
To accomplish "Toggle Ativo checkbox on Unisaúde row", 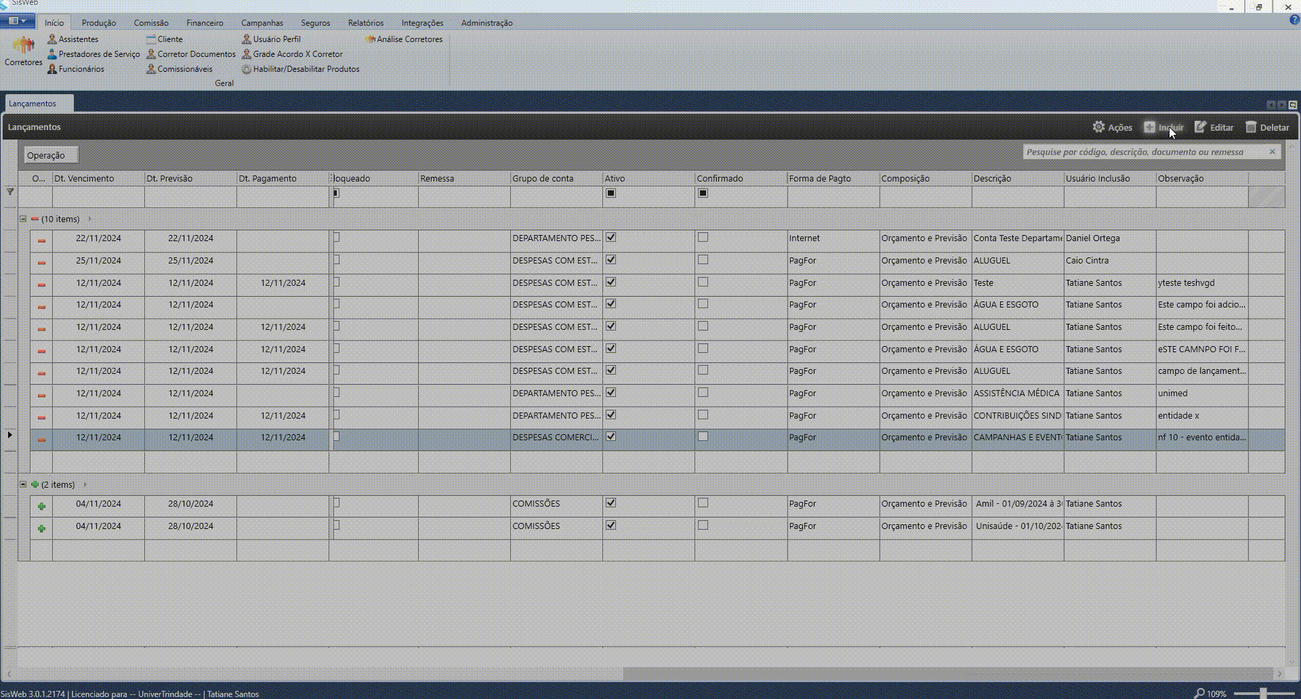I will click(x=611, y=526).
